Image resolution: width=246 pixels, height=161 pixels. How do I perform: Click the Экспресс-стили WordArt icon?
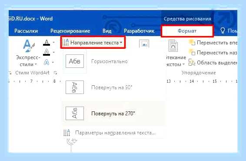pos(28,46)
